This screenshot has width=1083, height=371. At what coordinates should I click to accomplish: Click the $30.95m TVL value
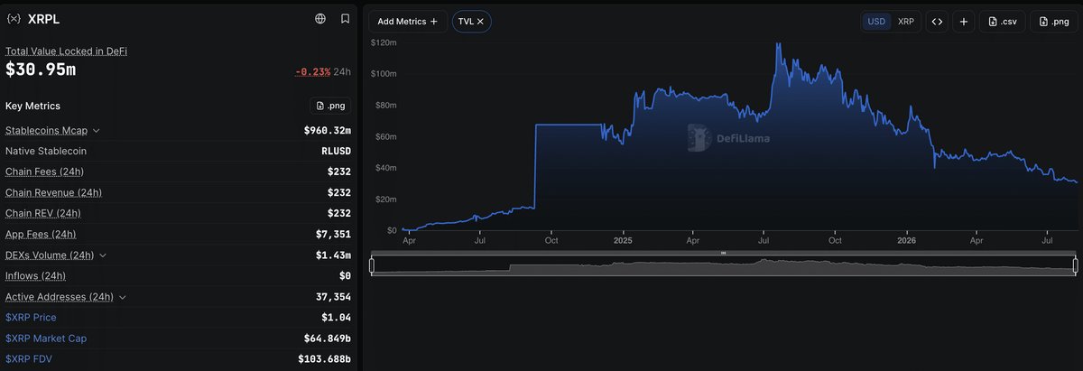[x=41, y=70]
